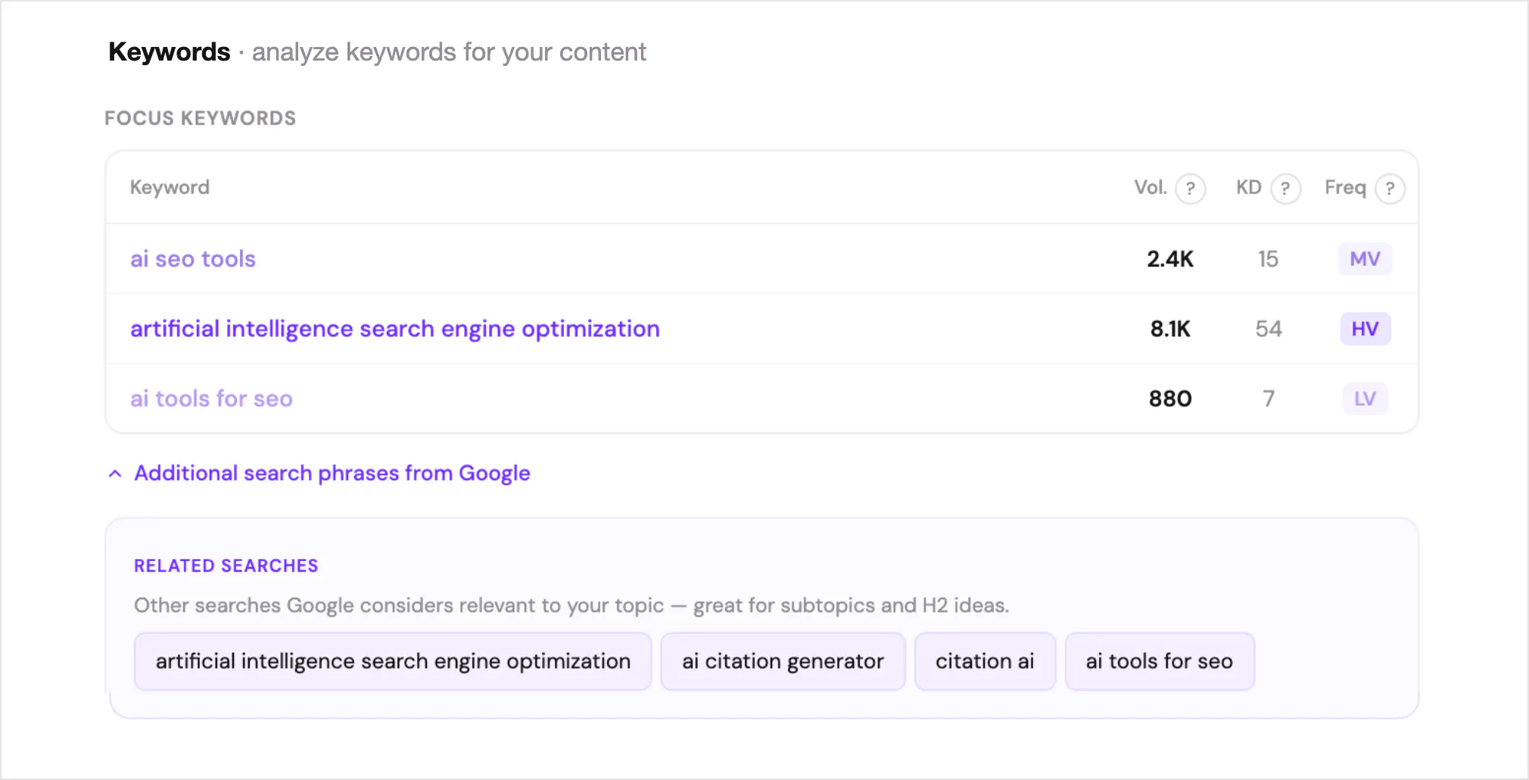Collapse additional phrases using the chevron icon
The width and height of the screenshot is (1529, 780).
click(115, 474)
